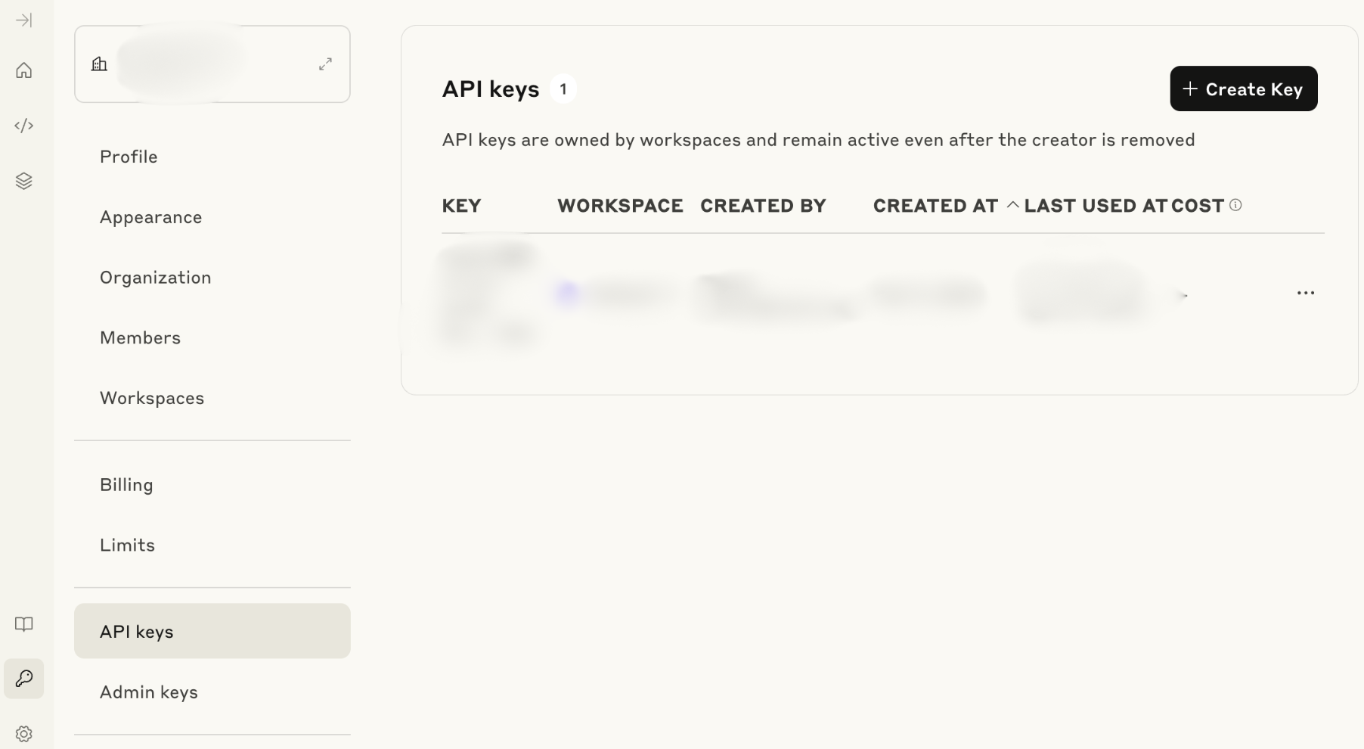
Task: Go to Profile settings
Action: click(x=129, y=157)
